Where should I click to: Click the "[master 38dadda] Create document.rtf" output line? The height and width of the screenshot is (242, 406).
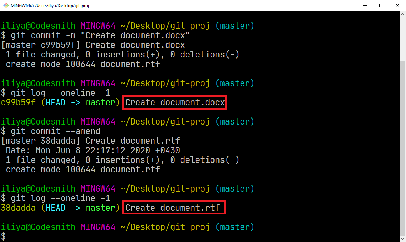91,141
